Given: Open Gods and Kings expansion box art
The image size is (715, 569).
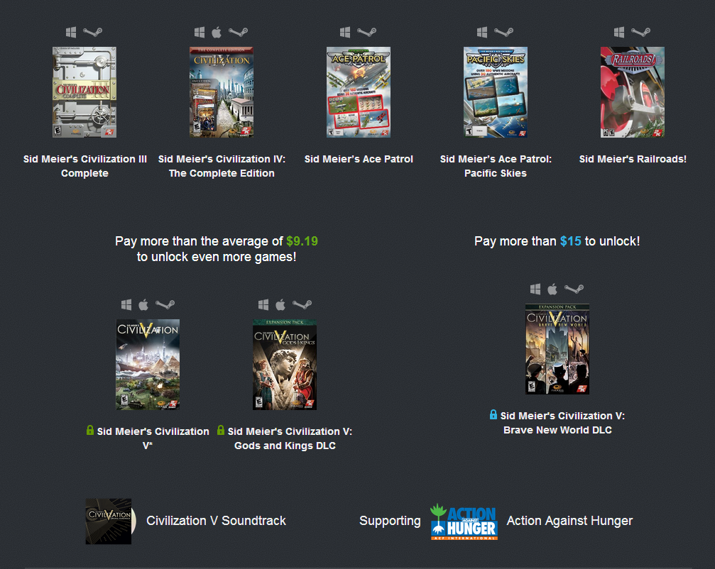Looking at the screenshot, I should (x=285, y=365).
